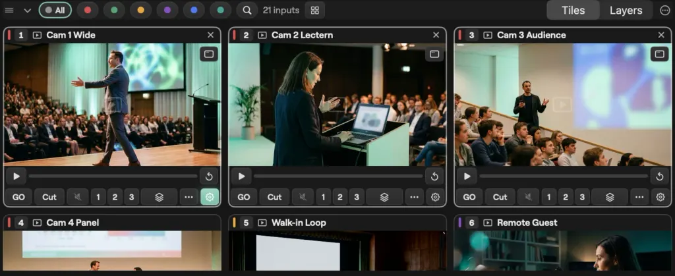Toggle overlay 3 on Cam 3 Audience
The height and width of the screenshot is (276, 675).
(x=582, y=197)
